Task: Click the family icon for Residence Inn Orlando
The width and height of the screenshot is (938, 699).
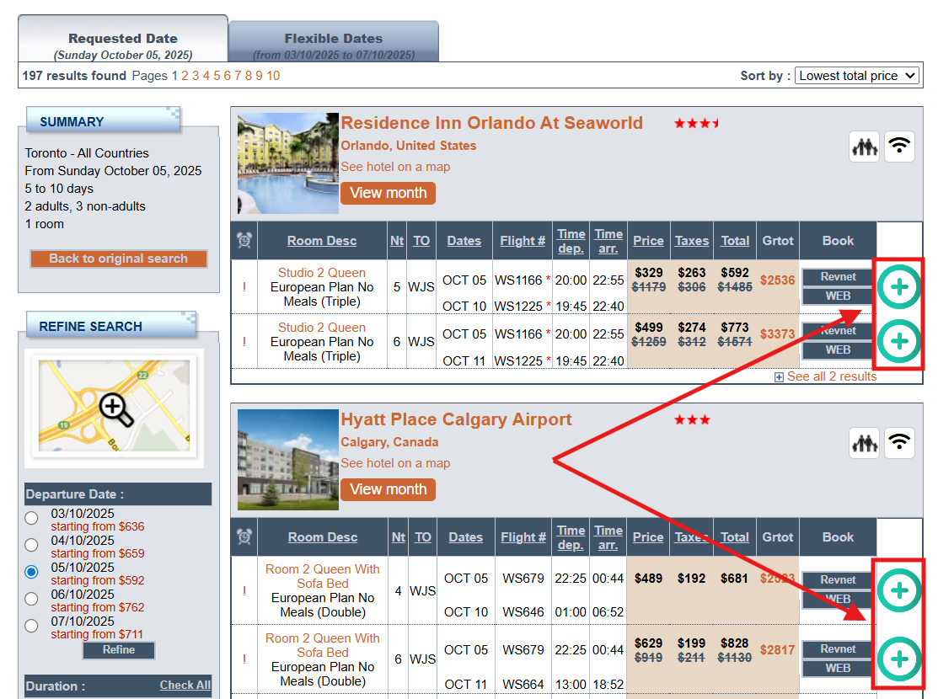Action: click(864, 147)
